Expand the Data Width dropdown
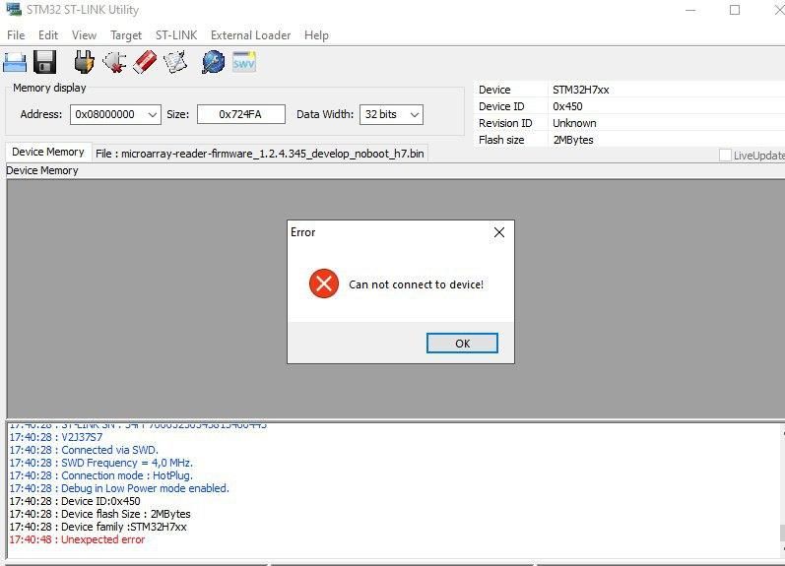The height and width of the screenshot is (566, 785). point(415,114)
